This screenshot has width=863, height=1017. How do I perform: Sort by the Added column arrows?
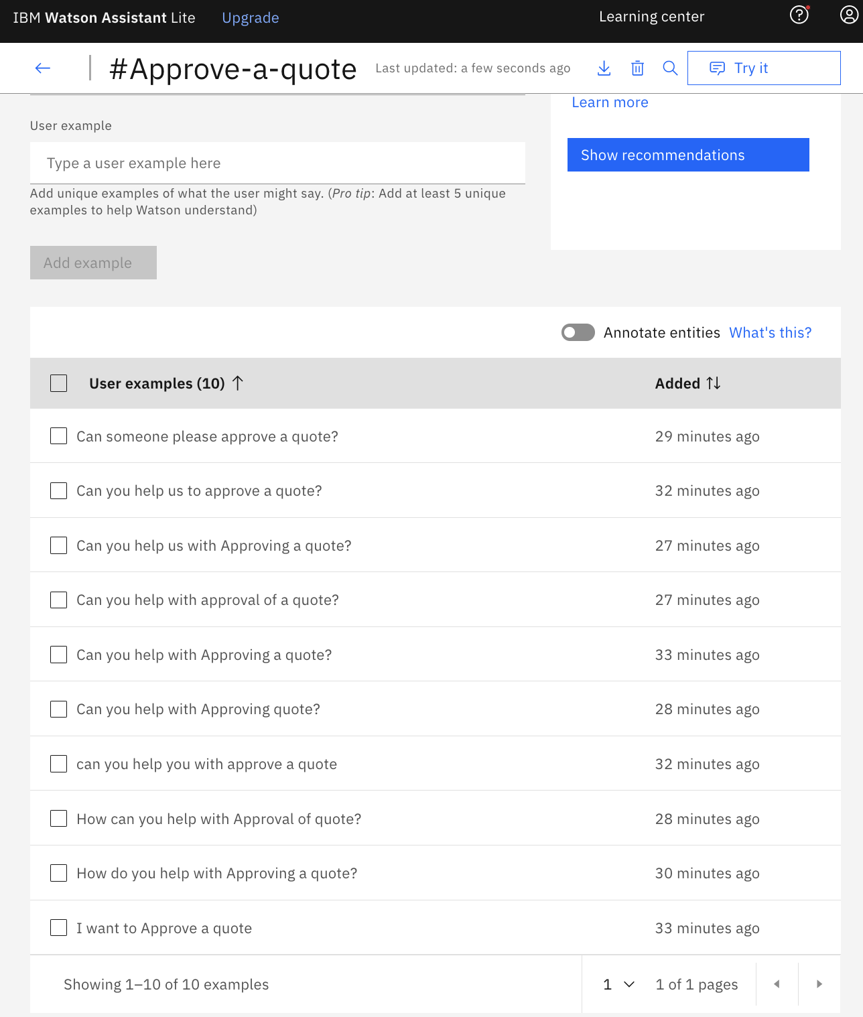[714, 383]
